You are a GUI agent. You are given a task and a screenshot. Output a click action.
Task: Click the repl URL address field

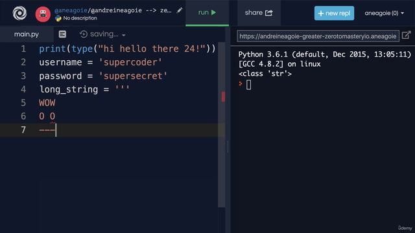(318, 36)
